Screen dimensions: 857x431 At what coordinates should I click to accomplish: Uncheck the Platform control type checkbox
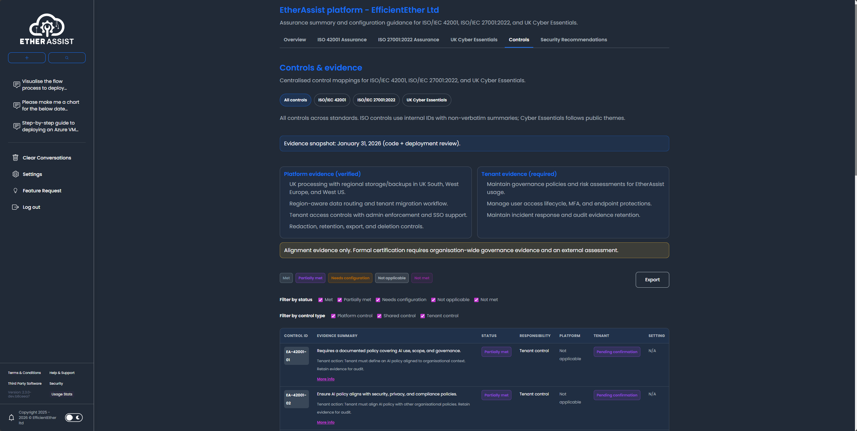pyautogui.click(x=333, y=316)
